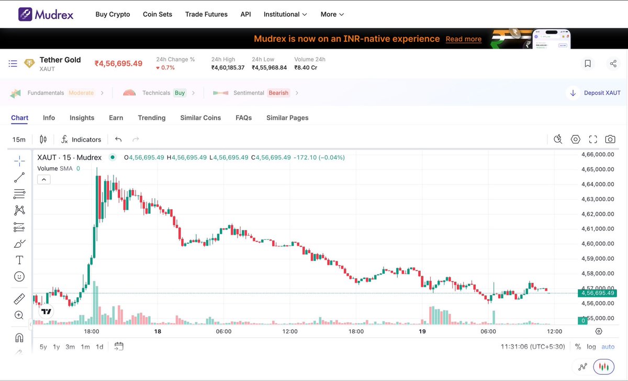Select the brush drawing tool
The width and height of the screenshot is (628, 381).
(x=19, y=244)
